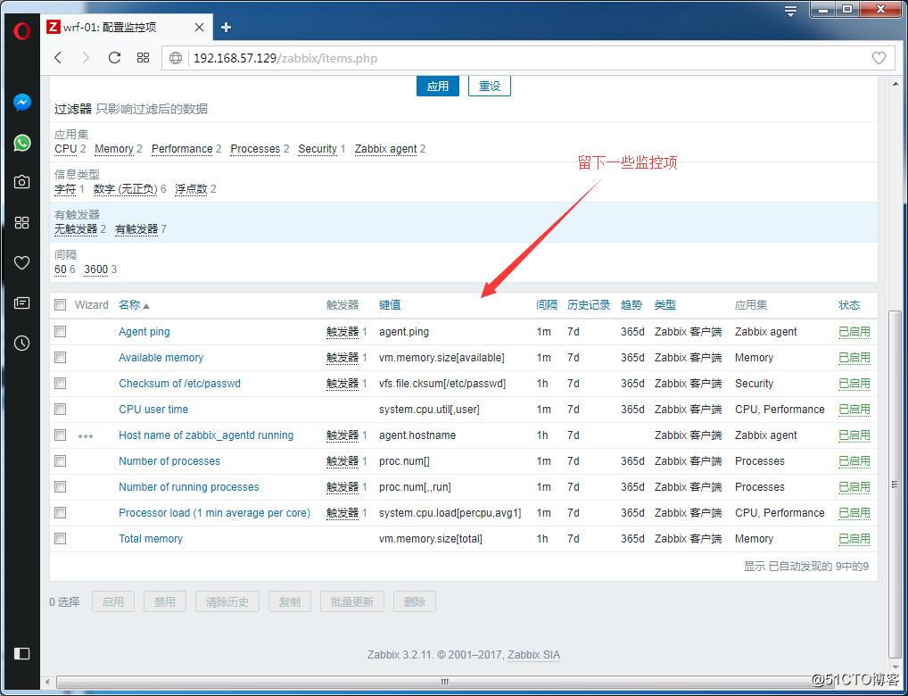Click the 应用 apply filter button
Viewport: 908px width, 696px height.
[x=438, y=86]
